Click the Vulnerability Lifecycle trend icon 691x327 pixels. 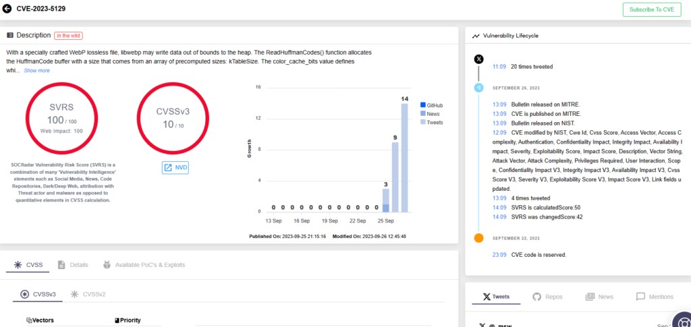(x=476, y=36)
